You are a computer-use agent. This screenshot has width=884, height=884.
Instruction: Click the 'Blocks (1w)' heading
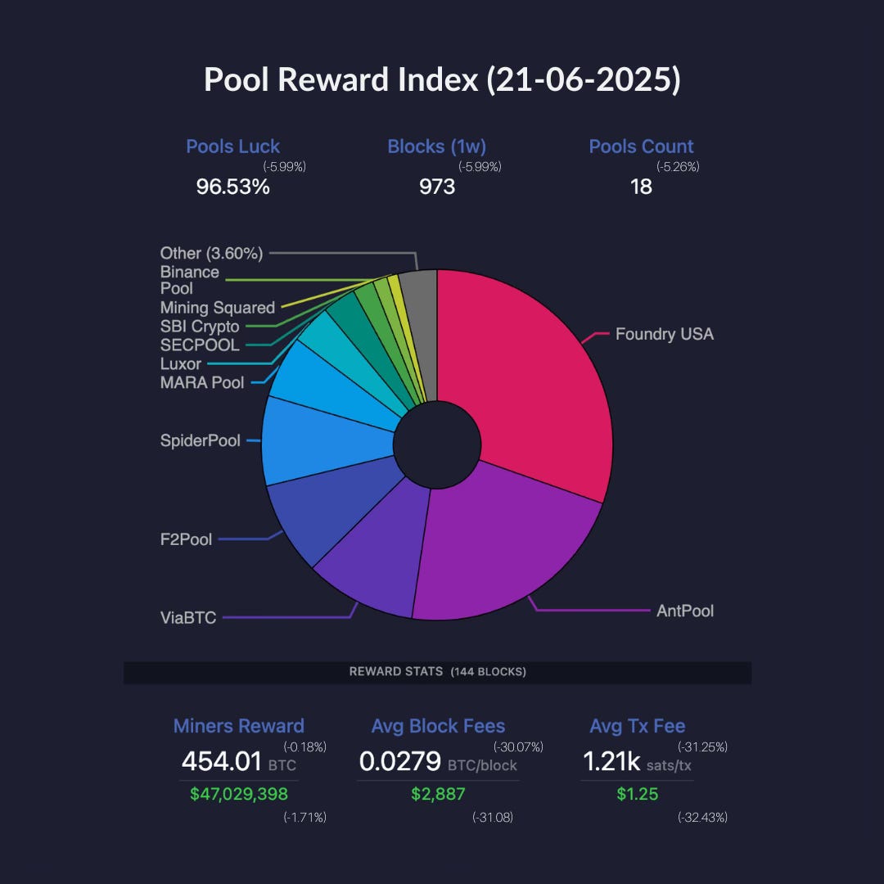tap(437, 147)
